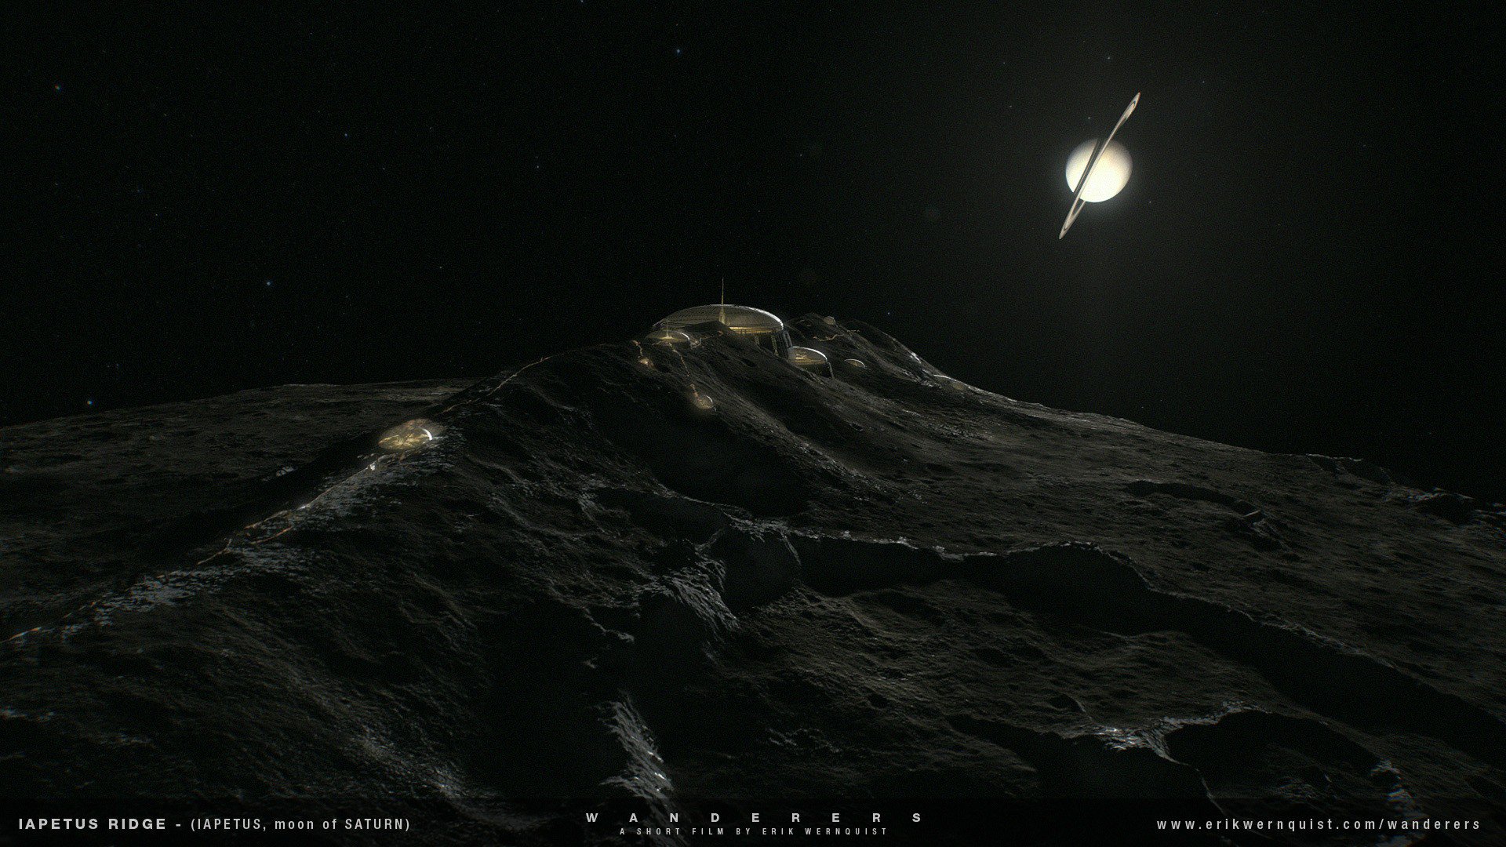Click the IAPETUS RIDGE caption text
This screenshot has height=847, width=1506.
(x=92, y=824)
